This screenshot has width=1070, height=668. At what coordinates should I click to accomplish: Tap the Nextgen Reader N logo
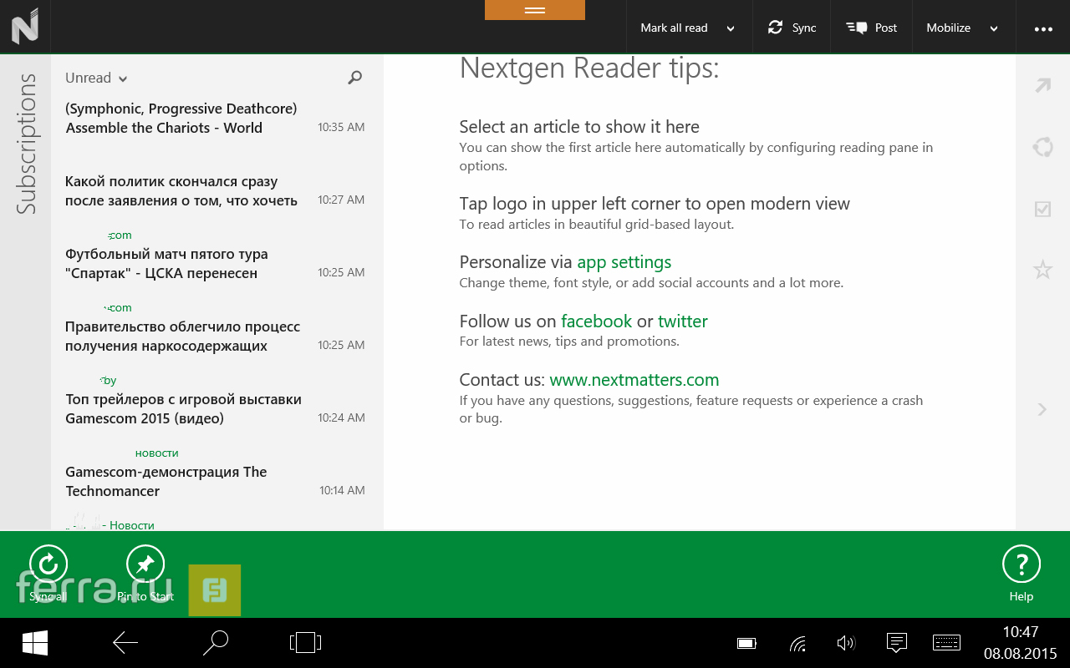point(25,27)
